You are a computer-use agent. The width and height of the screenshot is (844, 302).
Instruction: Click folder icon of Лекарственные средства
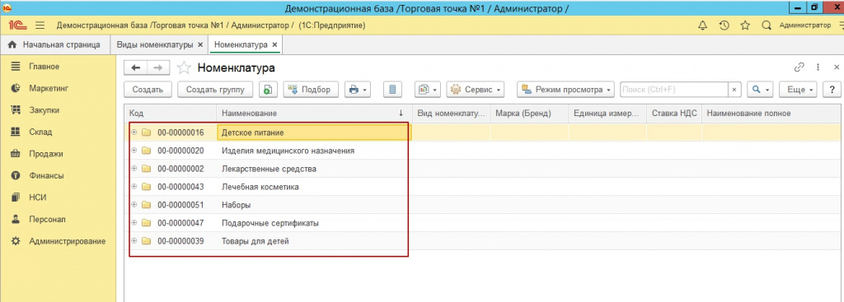coord(146,169)
